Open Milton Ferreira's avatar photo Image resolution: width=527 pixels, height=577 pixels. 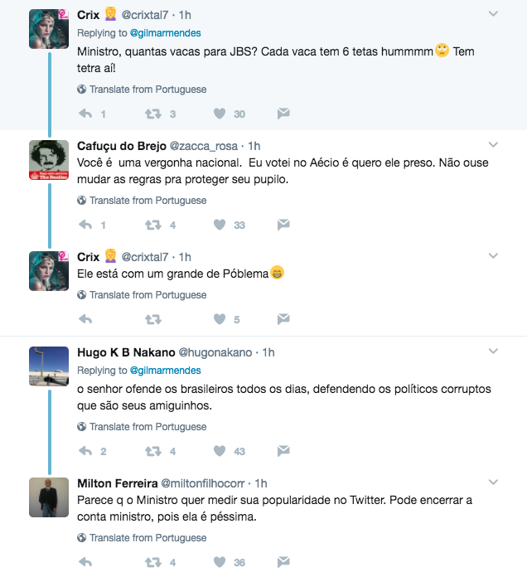pyautogui.click(x=49, y=497)
